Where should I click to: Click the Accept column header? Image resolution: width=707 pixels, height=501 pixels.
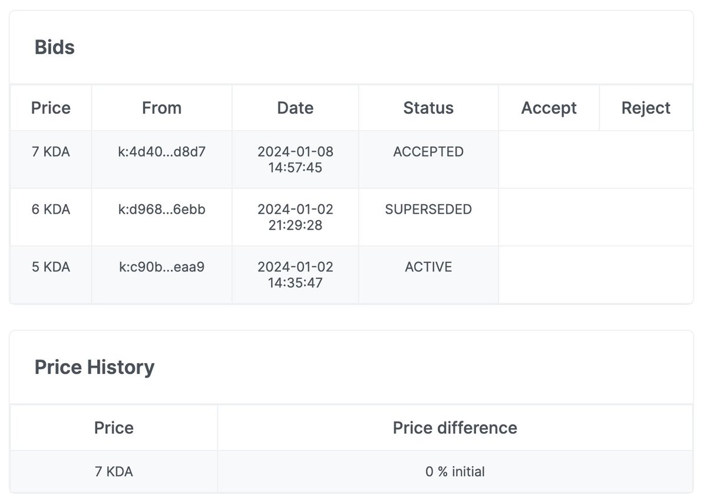tap(549, 108)
